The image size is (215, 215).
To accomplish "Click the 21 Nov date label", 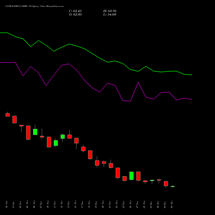I will point(110,205).
